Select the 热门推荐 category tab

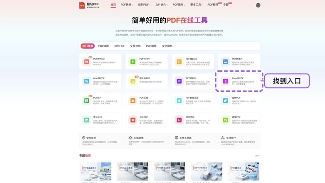click(x=88, y=46)
